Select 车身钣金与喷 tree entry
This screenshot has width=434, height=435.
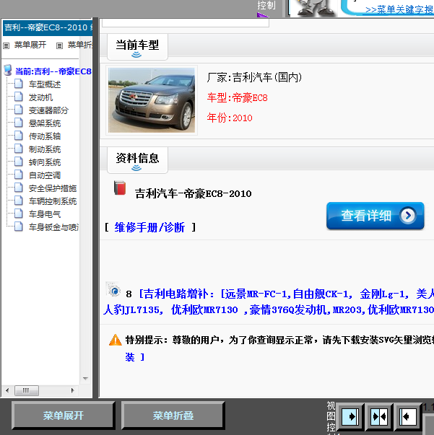[x=54, y=227]
